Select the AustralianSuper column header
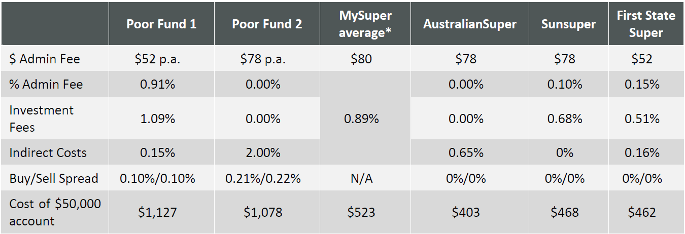The image size is (685, 234). pos(470,24)
